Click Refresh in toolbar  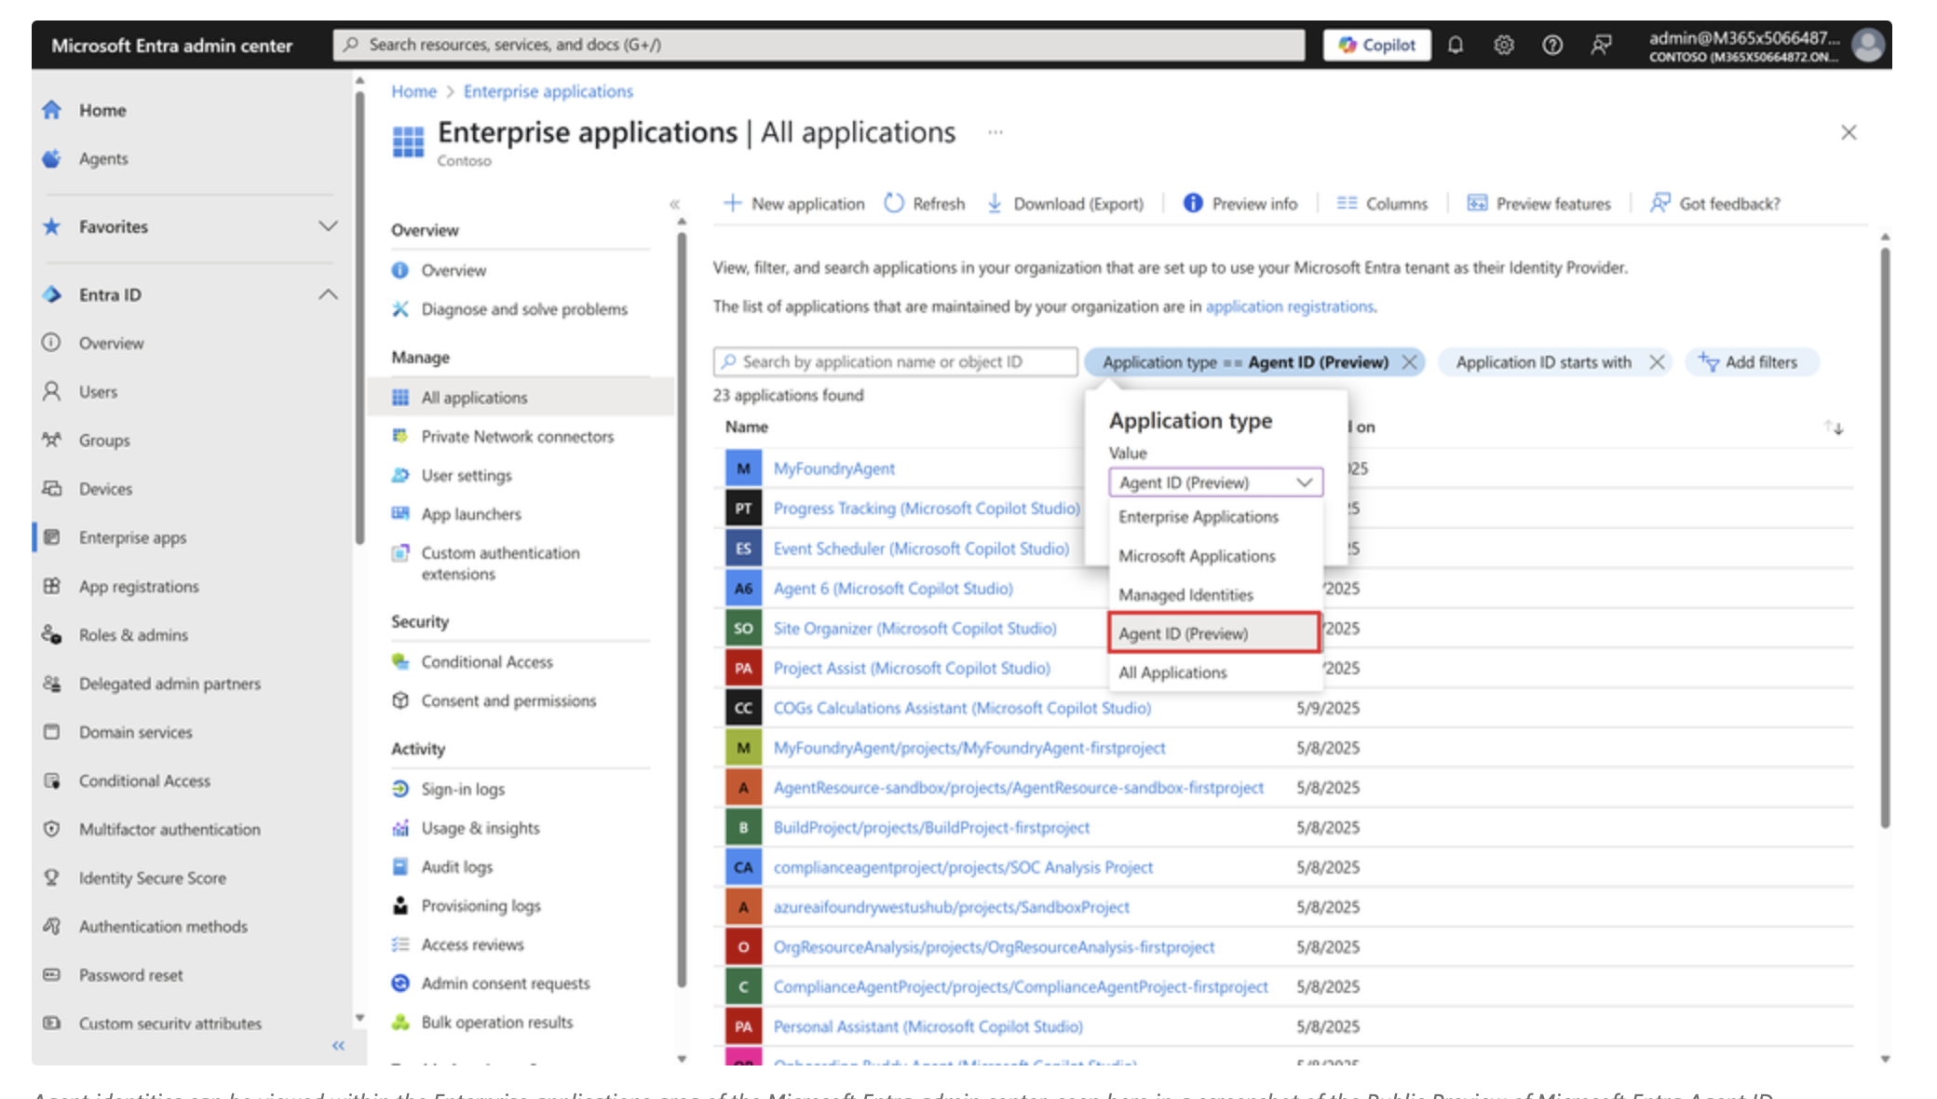(925, 204)
